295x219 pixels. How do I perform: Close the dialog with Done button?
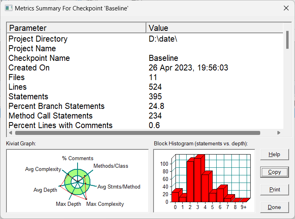coord(274,207)
